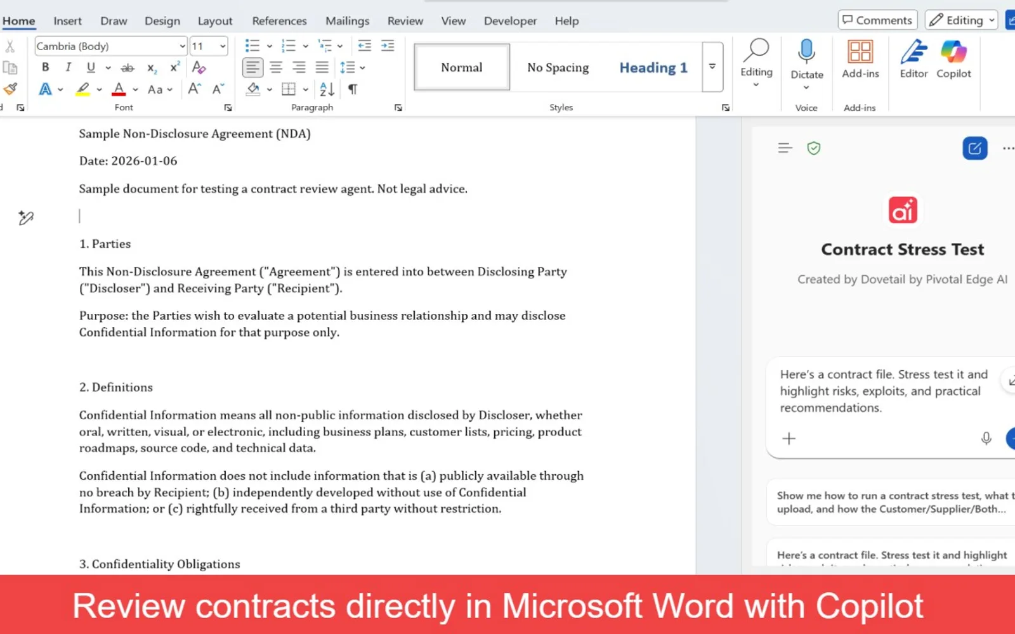The height and width of the screenshot is (634, 1015).
Task: Center align the paragraph
Action: pos(276,67)
